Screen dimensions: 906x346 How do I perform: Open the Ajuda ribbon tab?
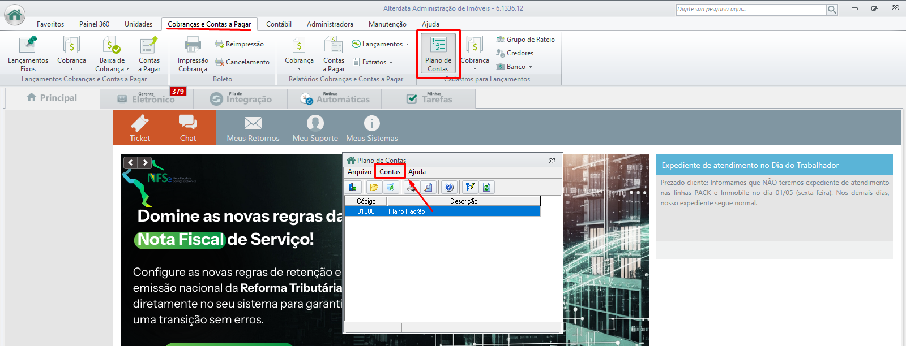tap(430, 24)
